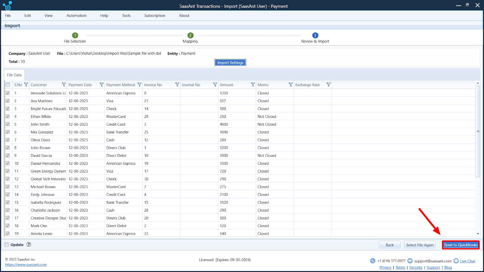Click the Back button
This screenshot has height=272, width=484.
pos(390,245)
